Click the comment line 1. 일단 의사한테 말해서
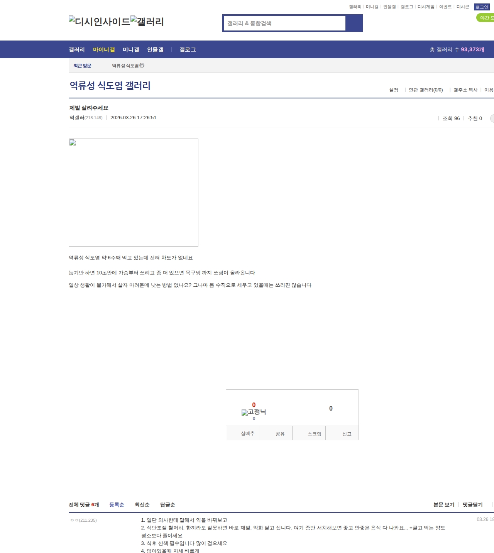 click(x=184, y=520)
